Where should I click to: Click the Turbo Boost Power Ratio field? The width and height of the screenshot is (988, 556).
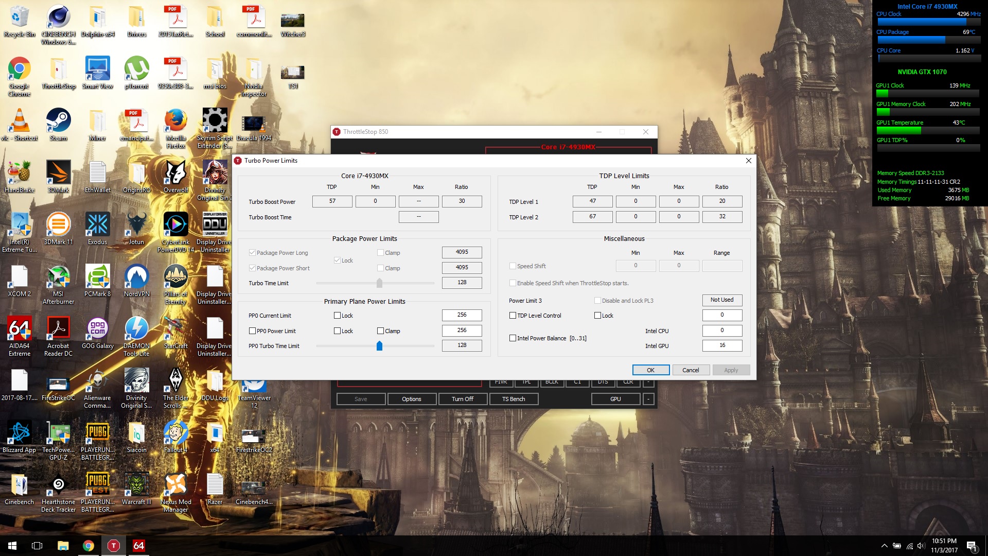[x=462, y=201]
